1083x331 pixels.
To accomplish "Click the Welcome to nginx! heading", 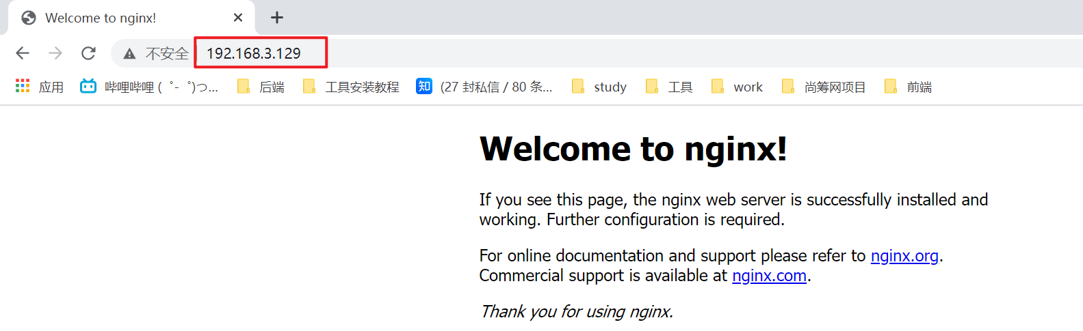I will (634, 149).
